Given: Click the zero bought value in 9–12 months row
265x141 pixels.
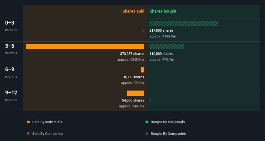Looking at the screenshot, I should coord(150,100).
